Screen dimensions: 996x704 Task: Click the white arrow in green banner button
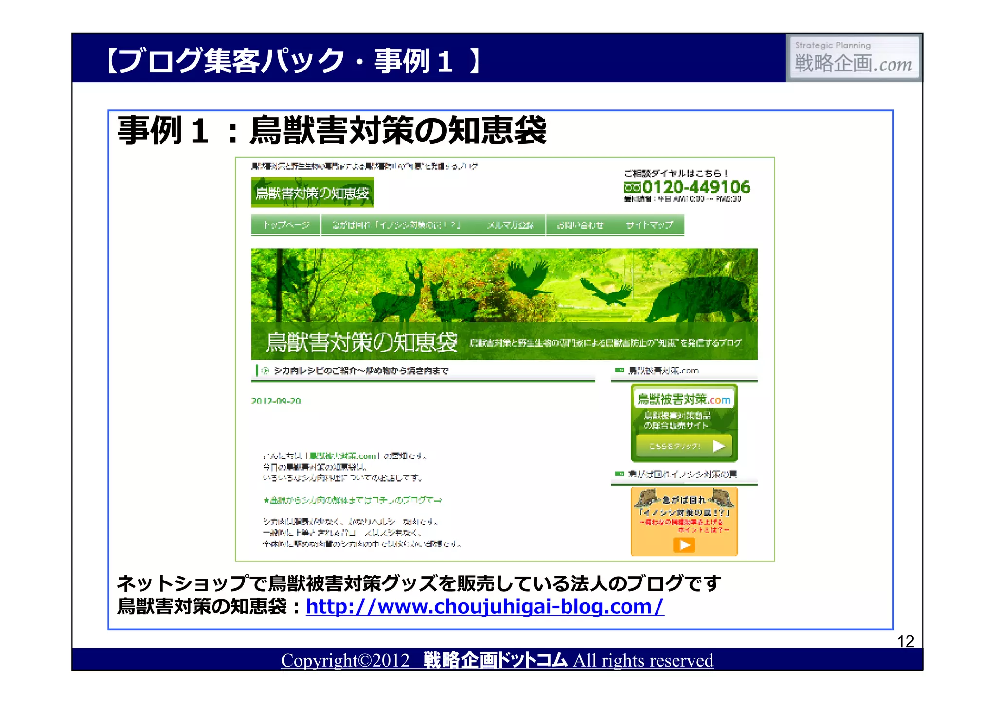(718, 446)
